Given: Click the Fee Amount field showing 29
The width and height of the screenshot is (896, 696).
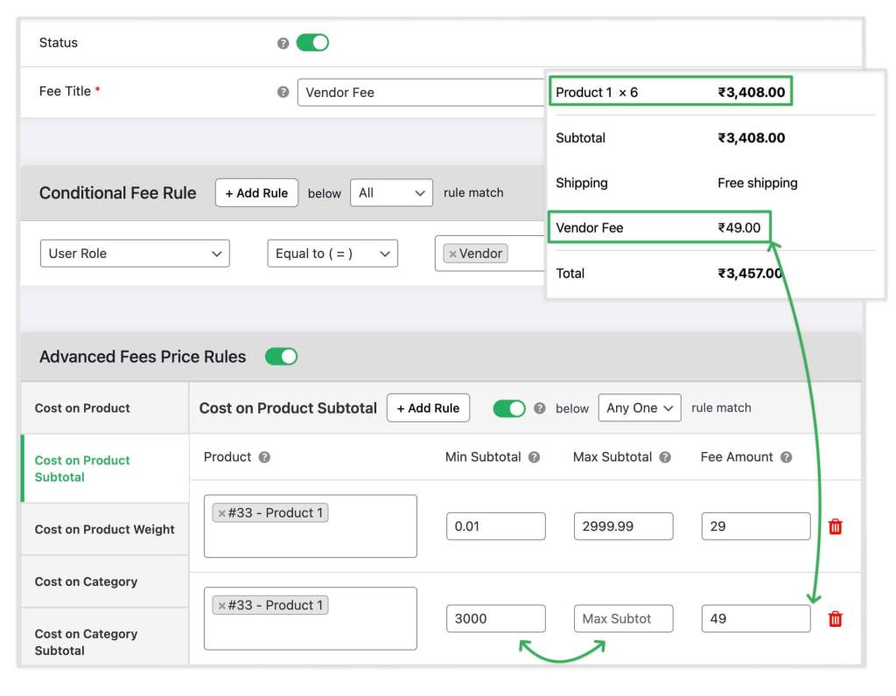Looking at the screenshot, I should click(x=756, y=526).
